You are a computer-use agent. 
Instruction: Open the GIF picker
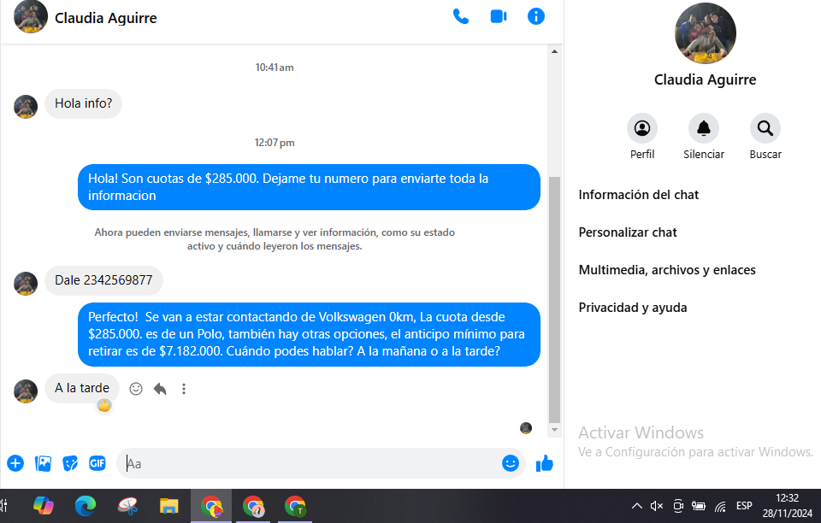(x=97, y=463)
